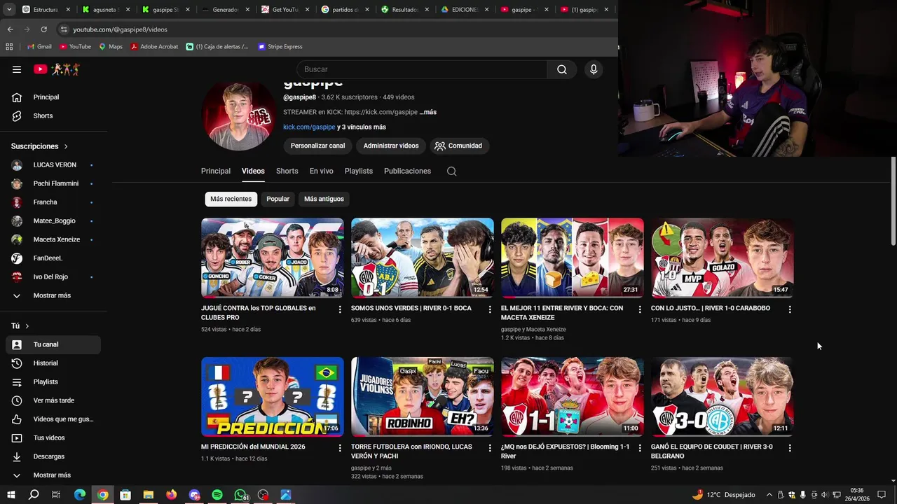
Task: Open options menu for TORRE FUTBOLERA video
Action: pos(490,448)
